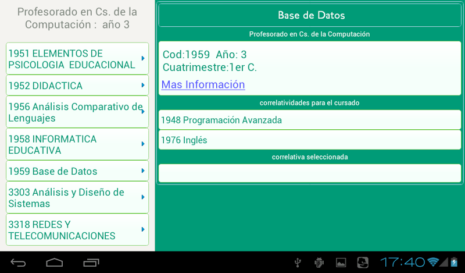Tap the Cuatrimestre:1er C. text
The height and width of the screenshot is (273, 465).
pos(210,68)
